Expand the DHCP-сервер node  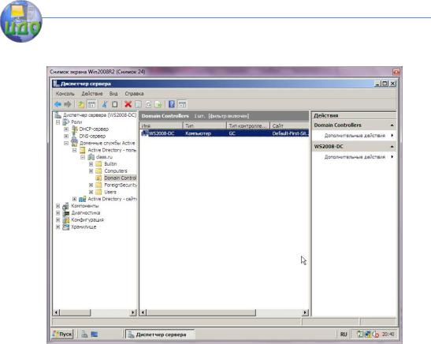click(x=66, y=129)
